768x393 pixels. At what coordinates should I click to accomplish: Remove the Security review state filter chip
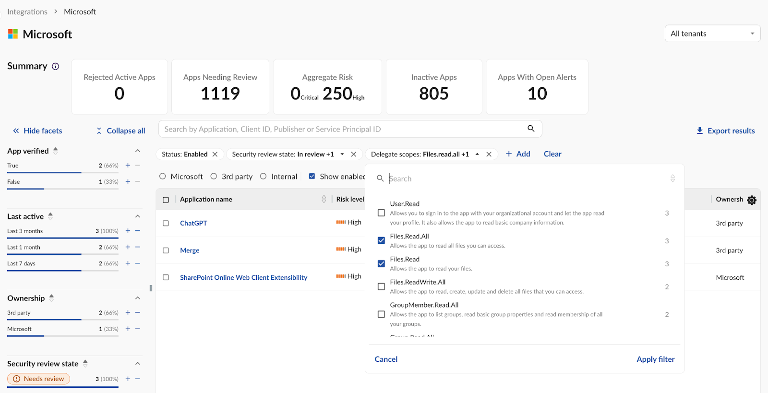pyautogui.click(x=354, y=154)
